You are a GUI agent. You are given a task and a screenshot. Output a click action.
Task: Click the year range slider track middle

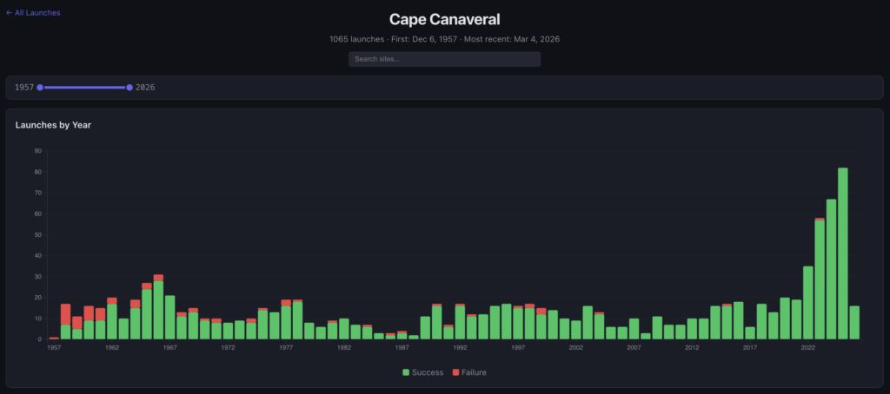pyautogui.click(x=84, y=88)
